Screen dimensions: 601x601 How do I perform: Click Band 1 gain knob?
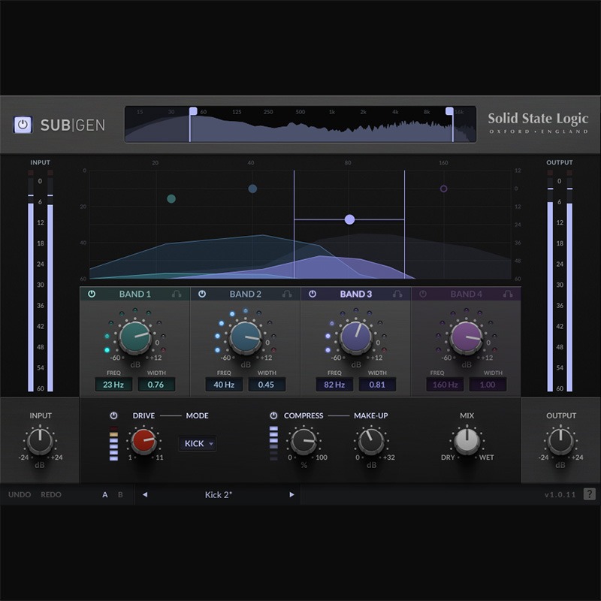tap(135, 337)
